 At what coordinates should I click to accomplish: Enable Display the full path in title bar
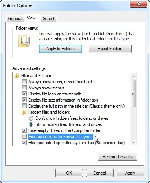point(24,106)
